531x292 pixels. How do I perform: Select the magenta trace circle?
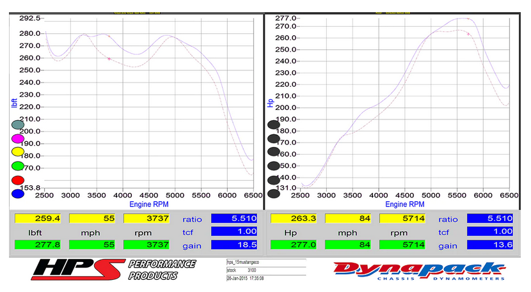[18, 139]
